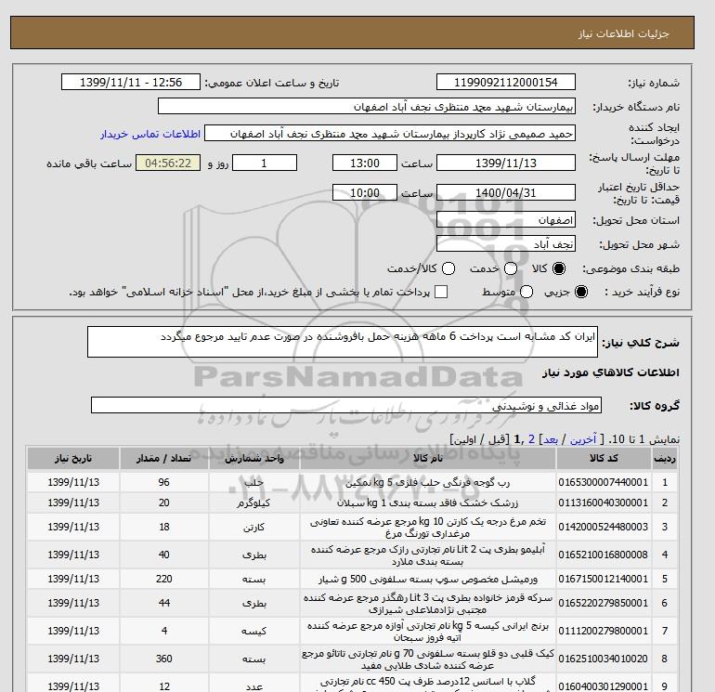Click the price validity time 10:00 field
Viewport: 715px width, 692px height.
(365, 192)
